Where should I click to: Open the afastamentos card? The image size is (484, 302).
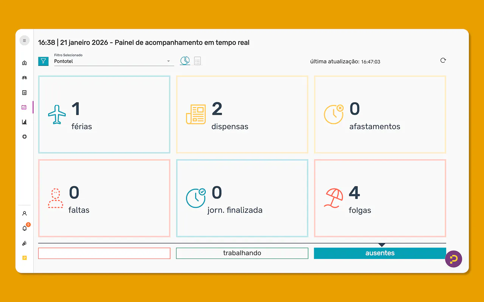point(380,114)
